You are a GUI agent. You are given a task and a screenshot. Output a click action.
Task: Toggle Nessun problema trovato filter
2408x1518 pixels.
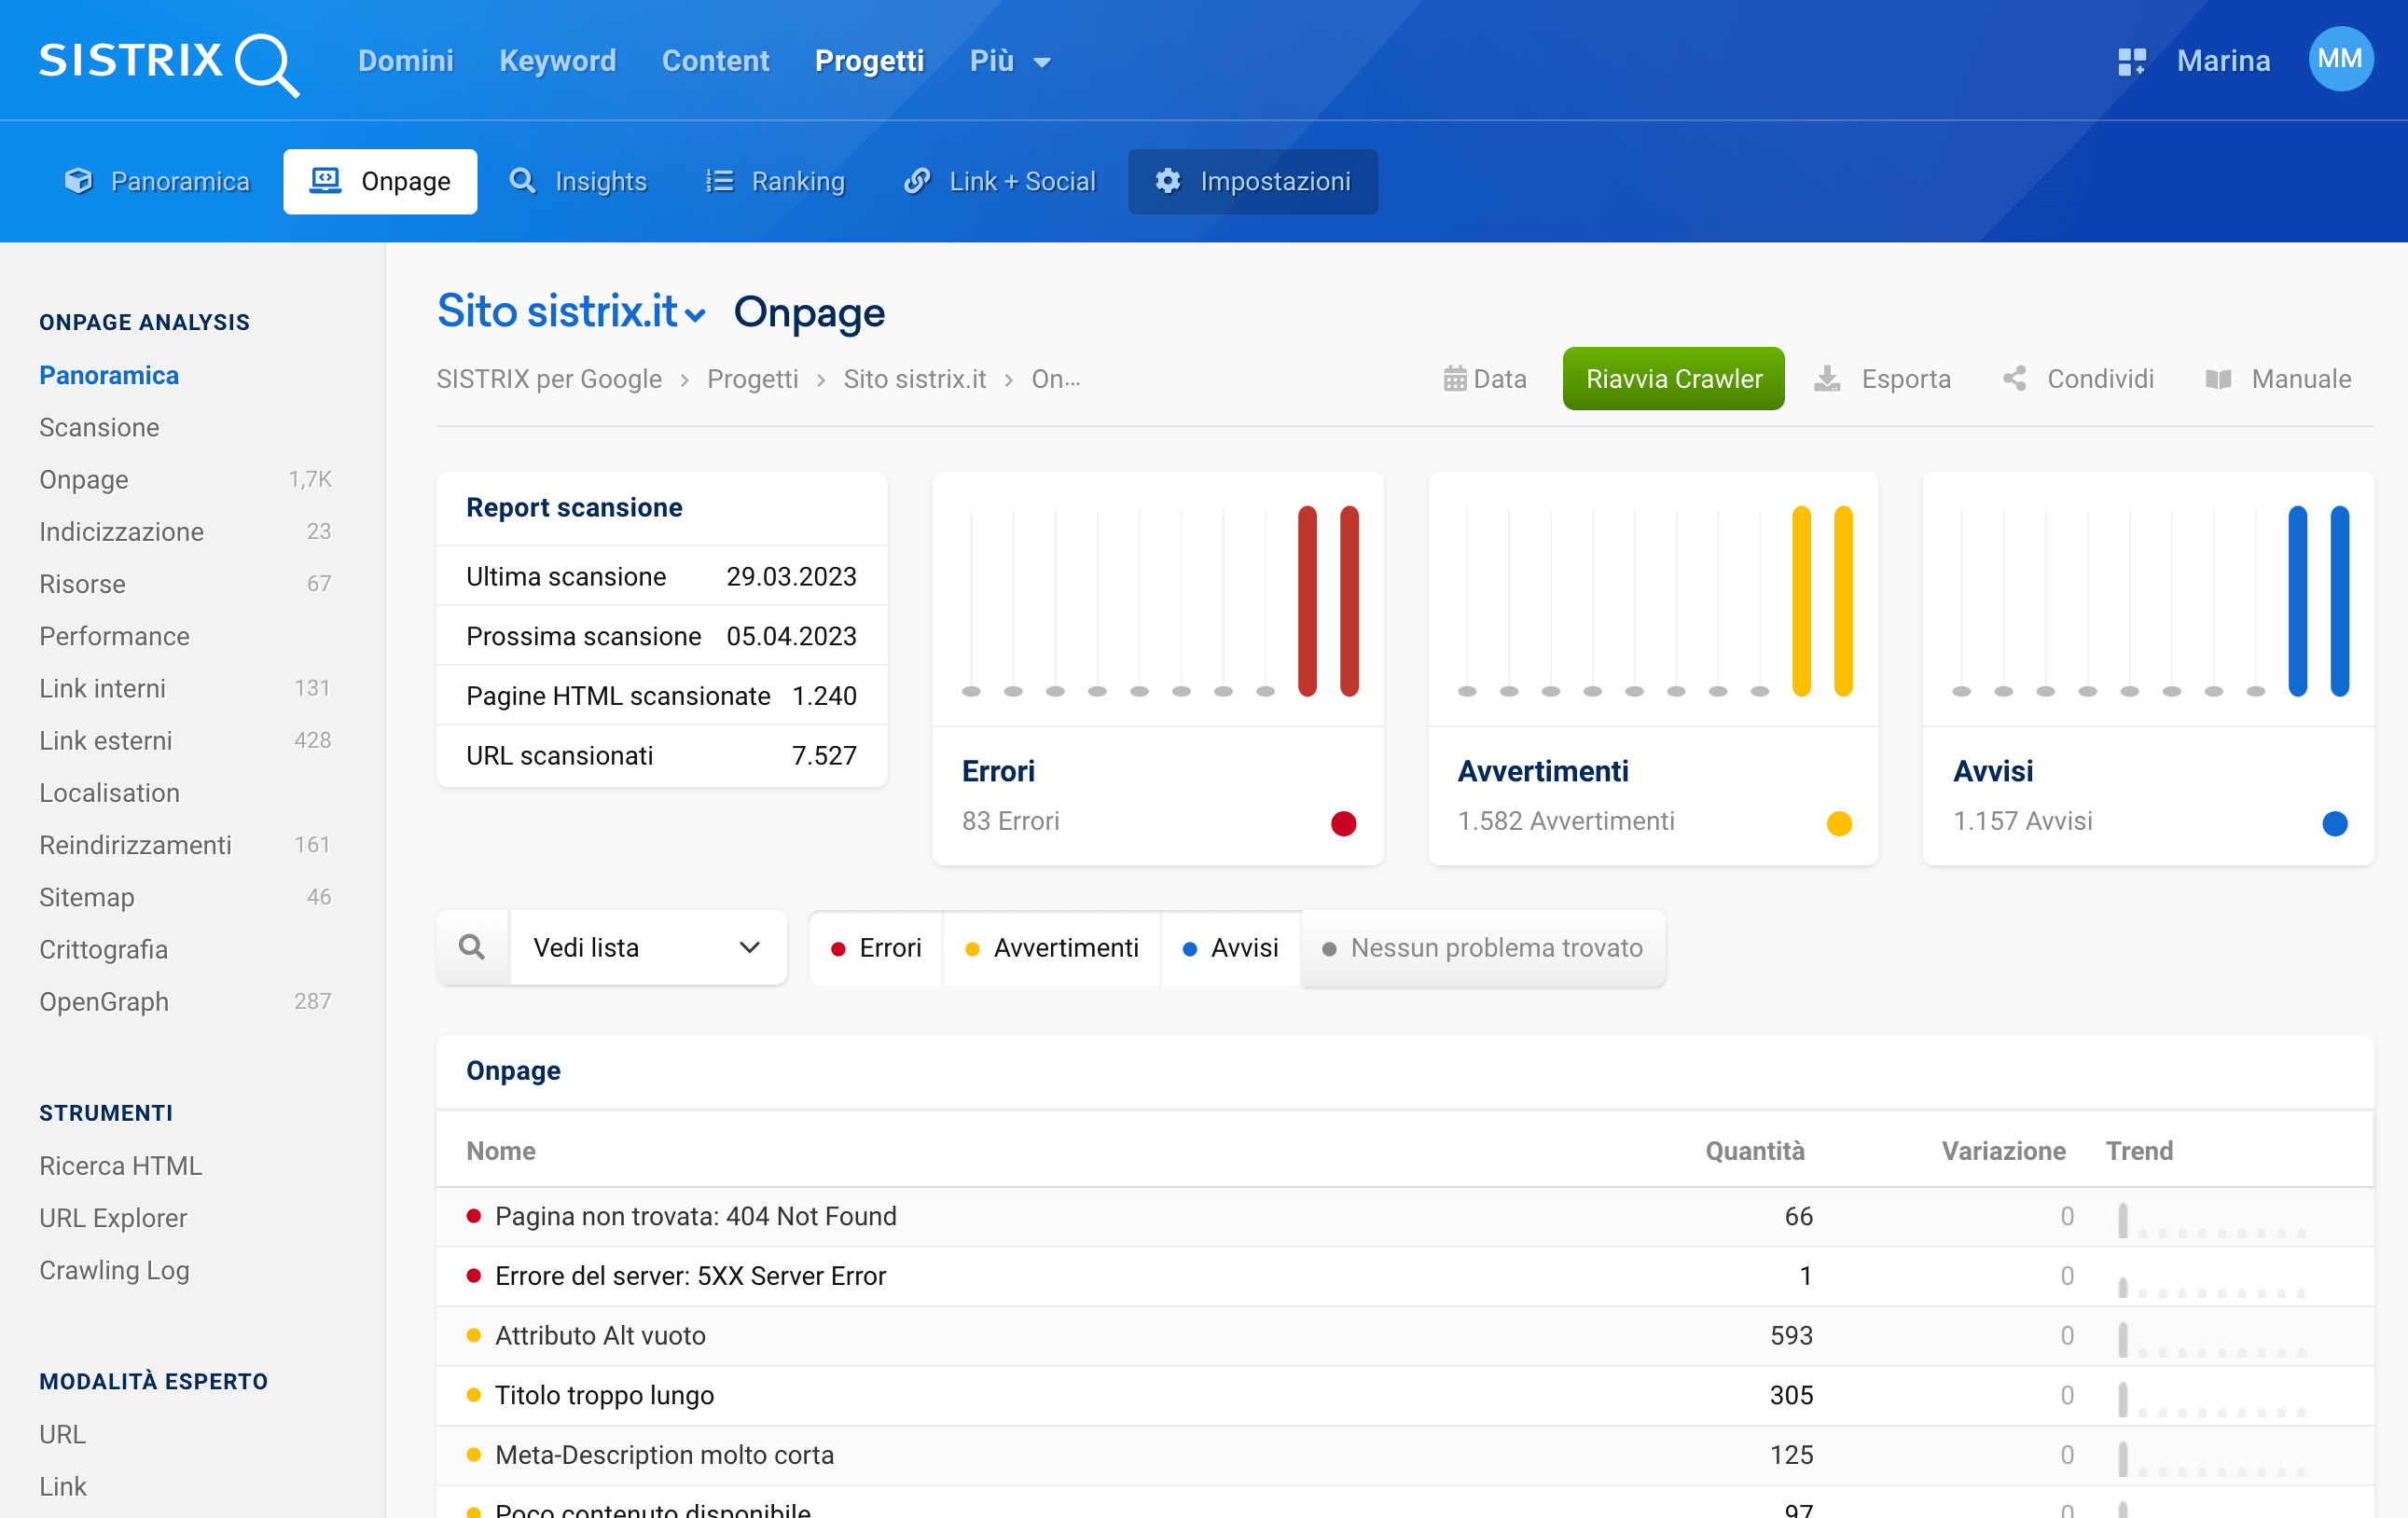[1482, 947]
